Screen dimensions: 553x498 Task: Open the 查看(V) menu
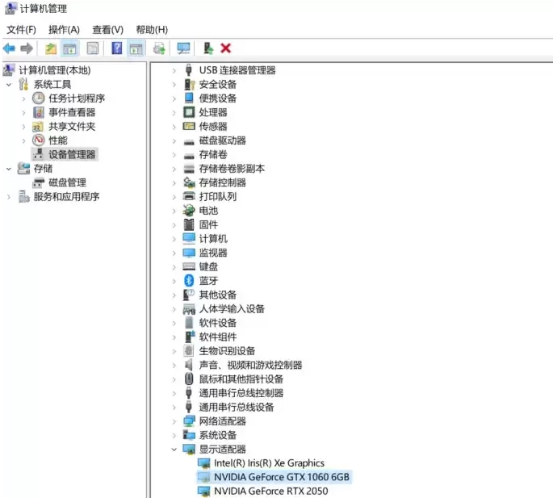click(x=107, y=30)
